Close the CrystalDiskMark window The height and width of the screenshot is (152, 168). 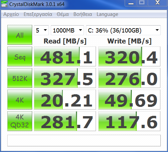[x=157, y=3]
